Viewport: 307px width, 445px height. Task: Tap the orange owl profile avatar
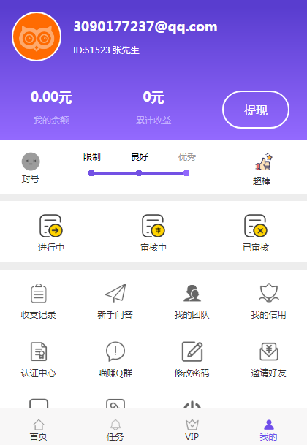coord(37,37)
